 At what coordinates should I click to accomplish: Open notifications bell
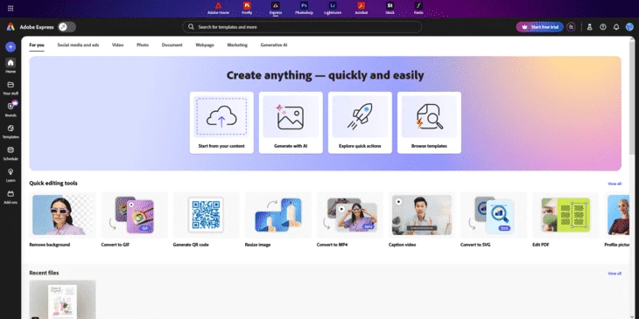coord(616,27)
